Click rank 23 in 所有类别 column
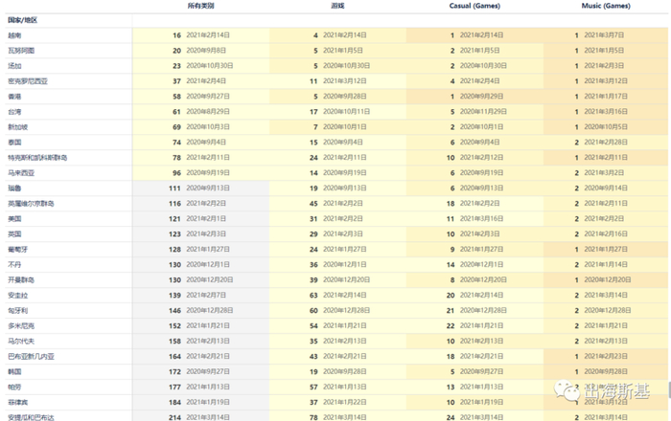 (176, 66)
